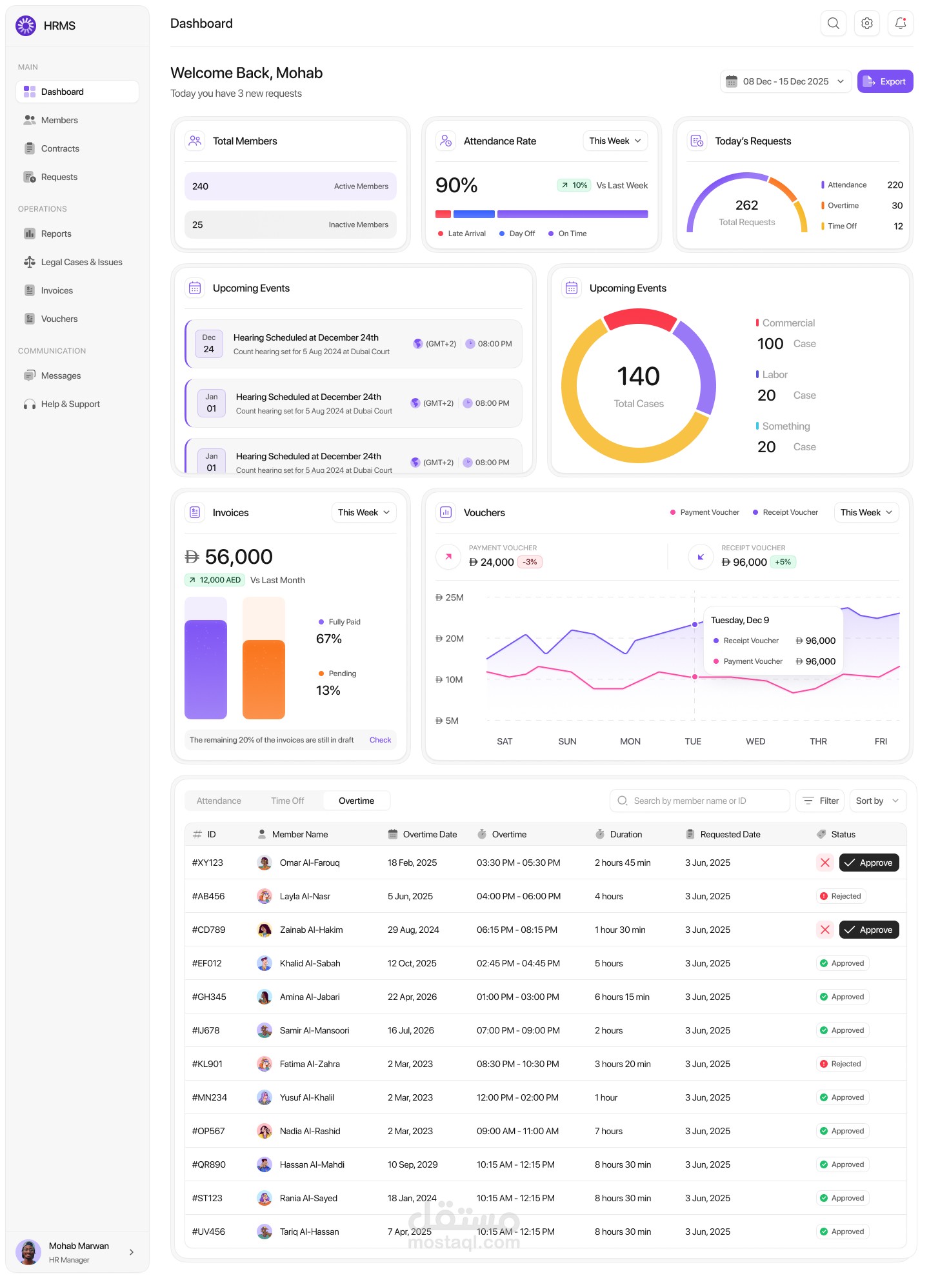Switch to the Attendance tab
The height and width of the screenshot is (1278, 929).
[x=219, y=801]
